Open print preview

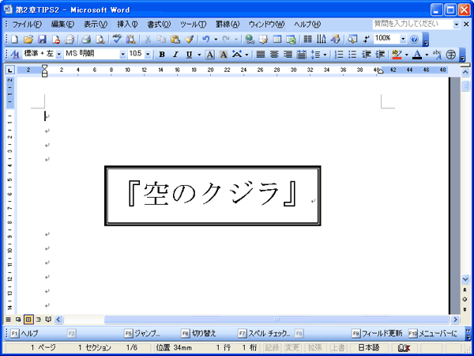coord(100,39)
